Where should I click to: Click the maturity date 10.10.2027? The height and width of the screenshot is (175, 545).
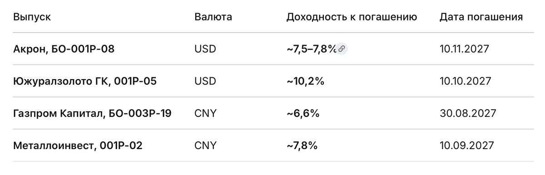(466, 81)
